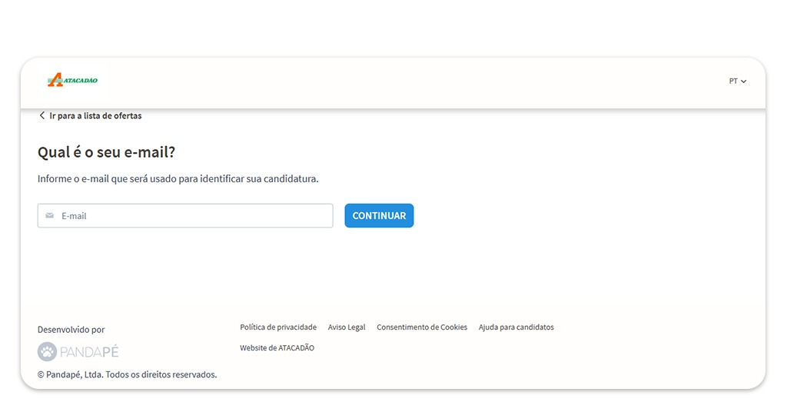Click the envelope icon in the e-mail field

[x=50, y=216]
